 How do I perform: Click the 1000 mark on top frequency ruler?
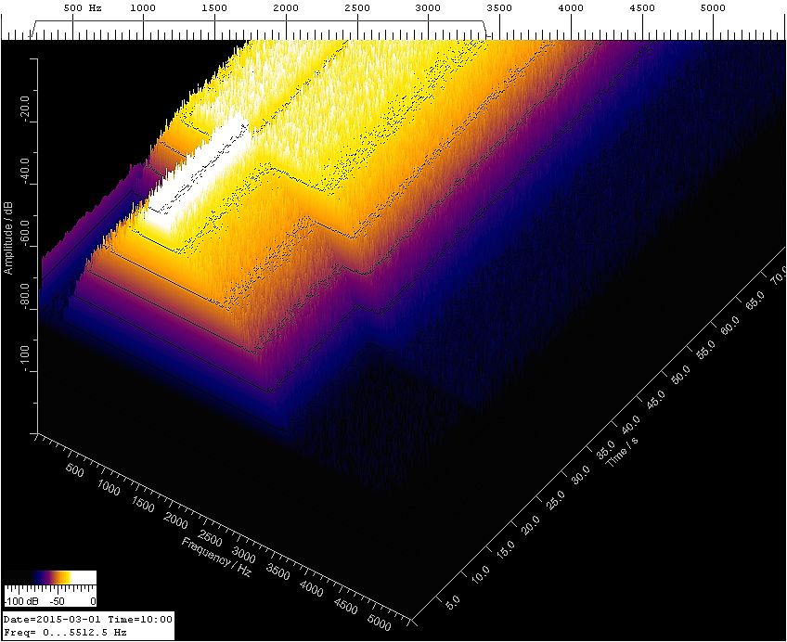(x=143, y=8)
